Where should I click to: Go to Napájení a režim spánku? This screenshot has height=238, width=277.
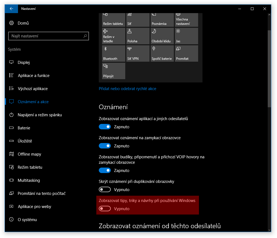(x=40, y=115)
